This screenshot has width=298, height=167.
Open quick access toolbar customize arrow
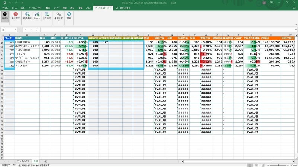coord(22,3)
